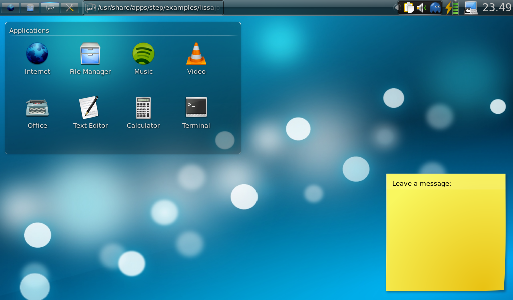Open the battery power status icon
Viewport: 513px width, 300px height.
coord(452,8)
